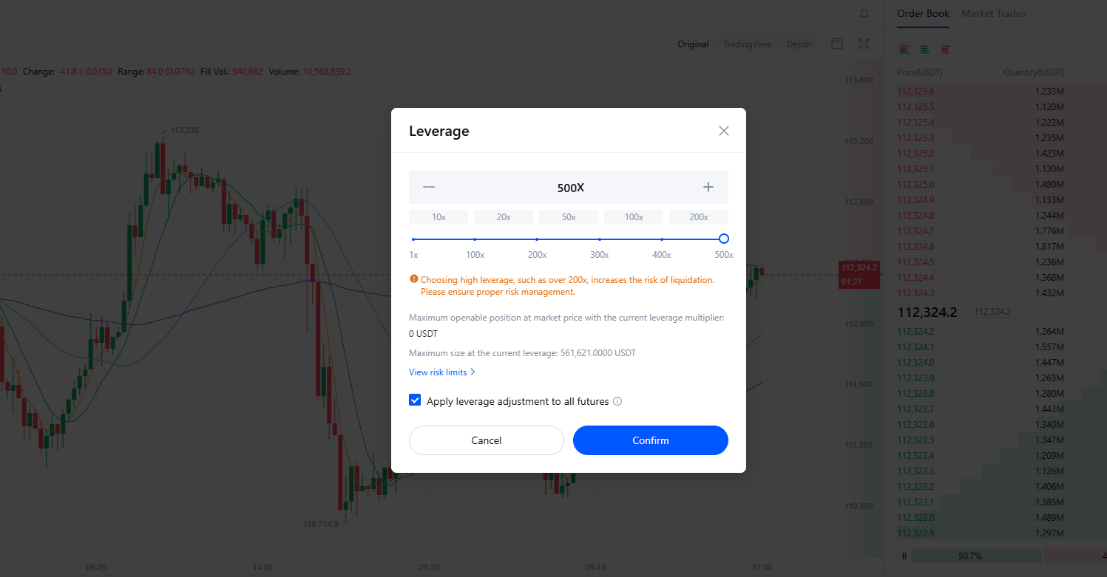Click the 112,324.2 price in order book center

(929, 312)
